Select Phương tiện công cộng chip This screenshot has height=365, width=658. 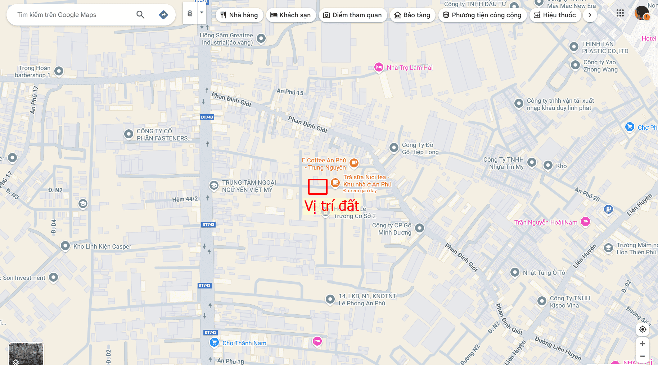point(482,15)
